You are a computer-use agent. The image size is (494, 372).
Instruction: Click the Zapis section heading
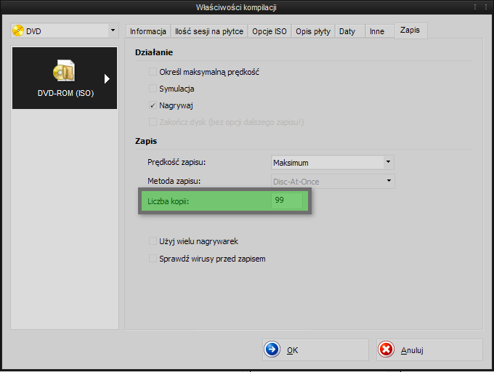146,141
